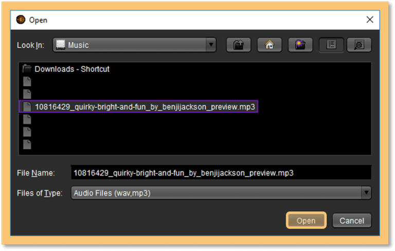Viewport: 395px width, 251px height.
Task: Close the Open dialog window
Action: click(x=370, y=20)
